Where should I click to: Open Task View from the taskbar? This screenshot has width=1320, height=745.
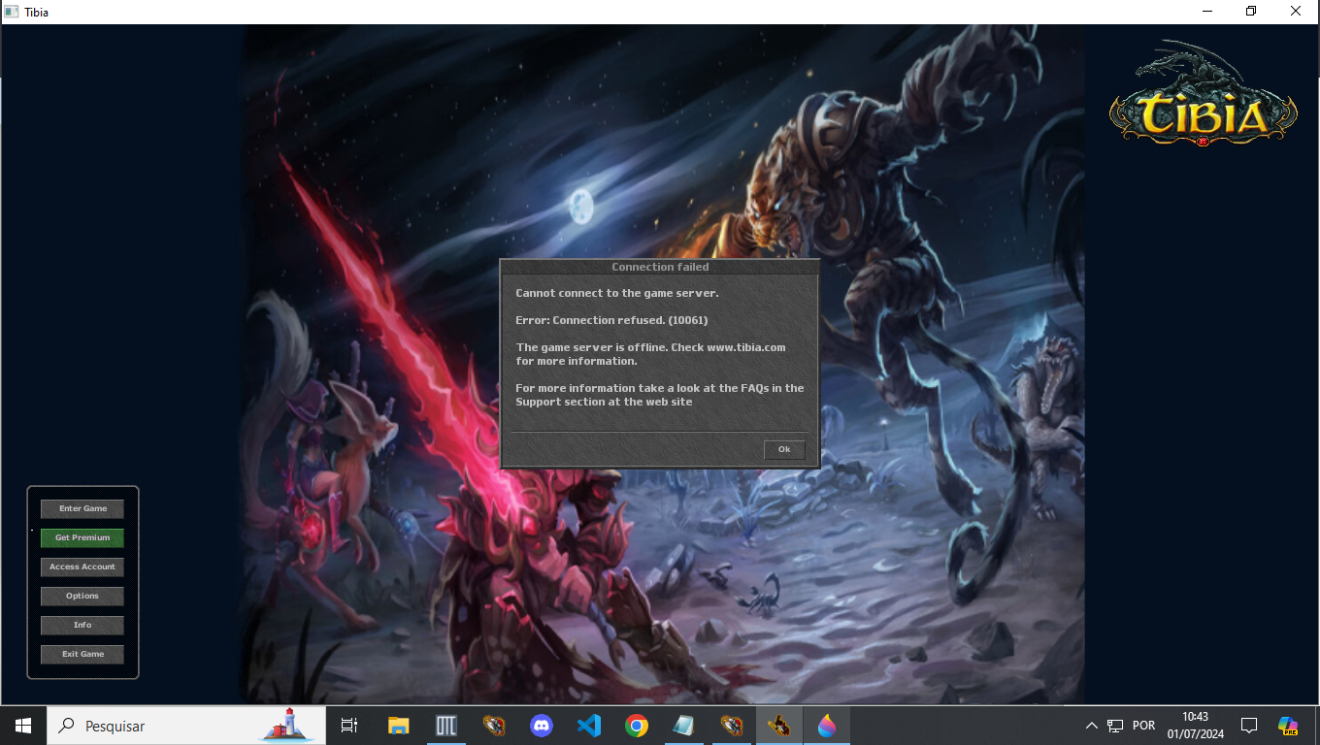(x=349, y=726)
